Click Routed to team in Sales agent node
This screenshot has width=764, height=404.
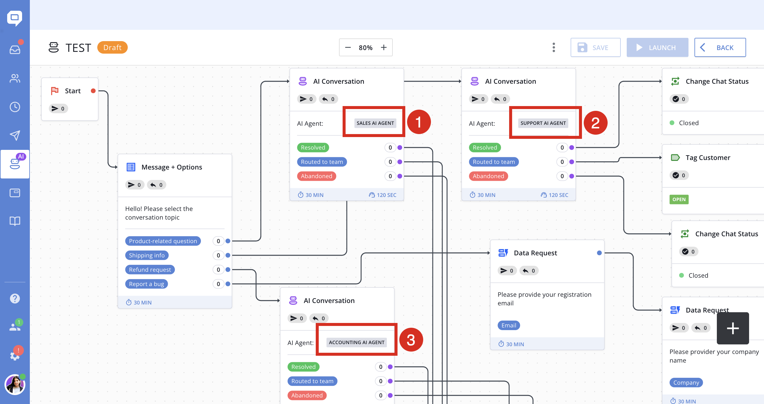(x=322, y=162)
